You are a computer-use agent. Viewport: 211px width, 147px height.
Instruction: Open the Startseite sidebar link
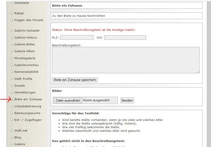(x=22, y=3)
